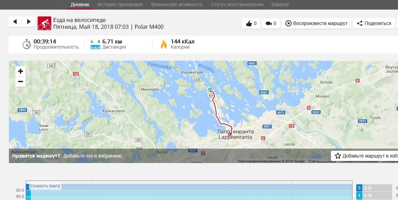Click the Поделиться share button
Viewport: 398px width, 200px height.
(x=374, y=23)
